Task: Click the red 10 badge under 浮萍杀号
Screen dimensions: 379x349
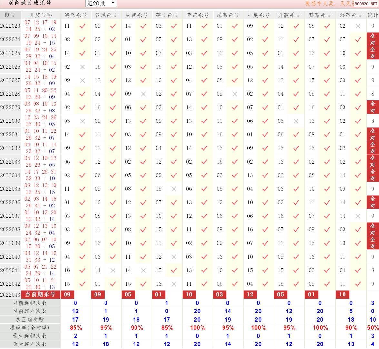Action: (343, 294)
